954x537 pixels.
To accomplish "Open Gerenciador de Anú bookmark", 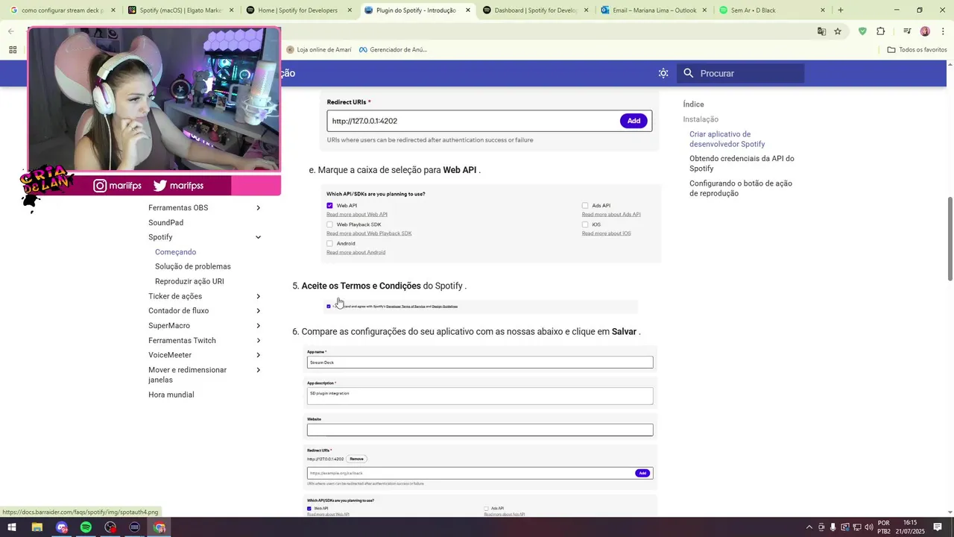I will [393, 50].
